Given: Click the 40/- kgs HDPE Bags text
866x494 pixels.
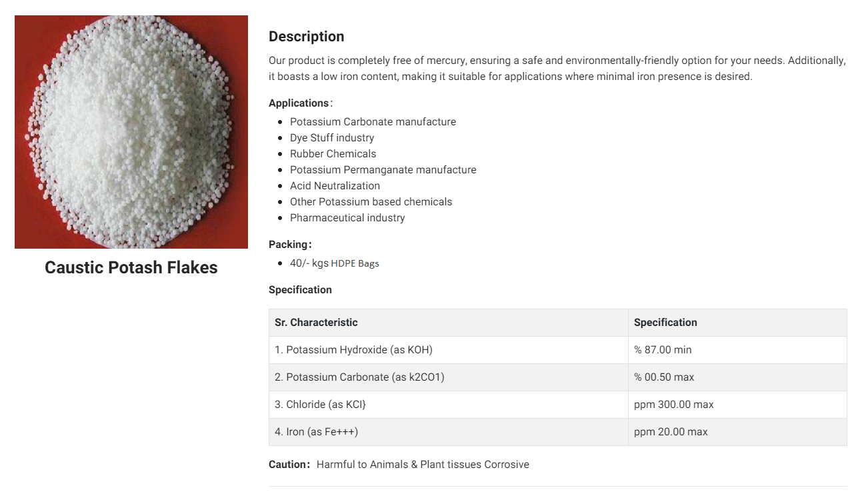Looking at the screenshot, I should (x=335, y=263).
